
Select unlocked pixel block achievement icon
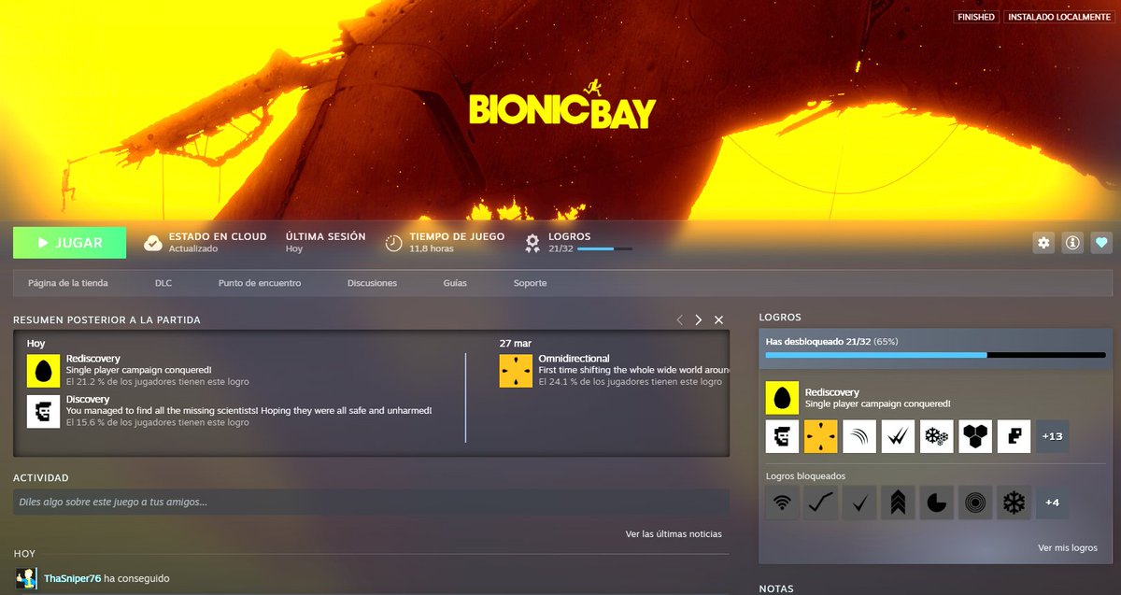1014,436
